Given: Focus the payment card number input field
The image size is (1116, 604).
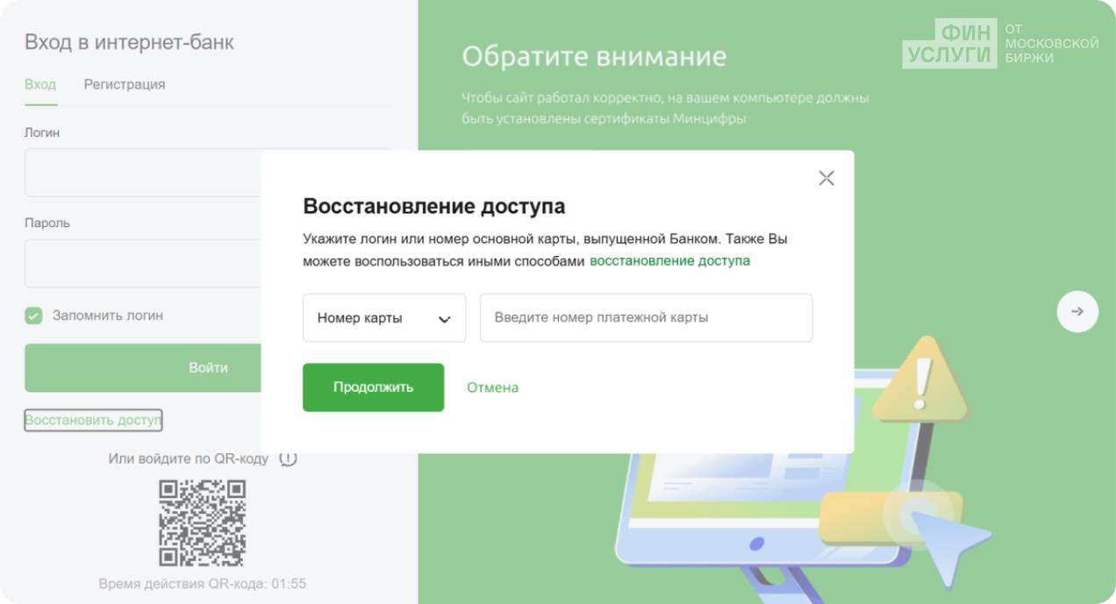Looking at the screenshot, I should (645, 318).
